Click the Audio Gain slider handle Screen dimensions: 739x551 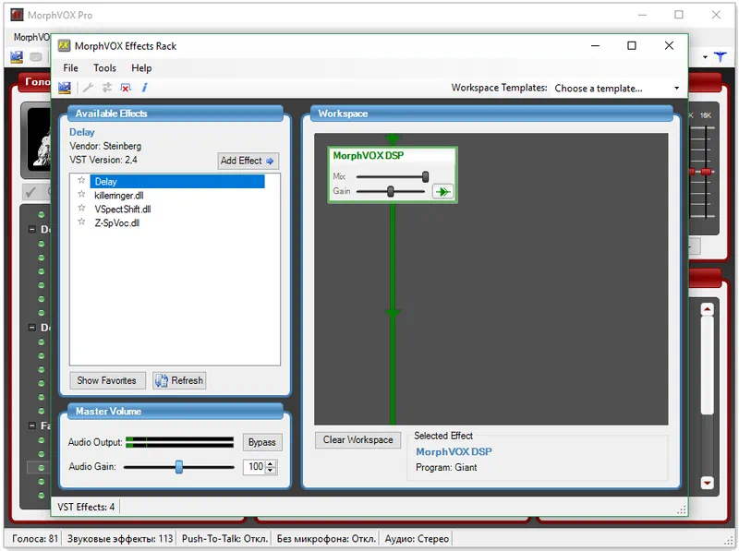[x=179, y=467]
